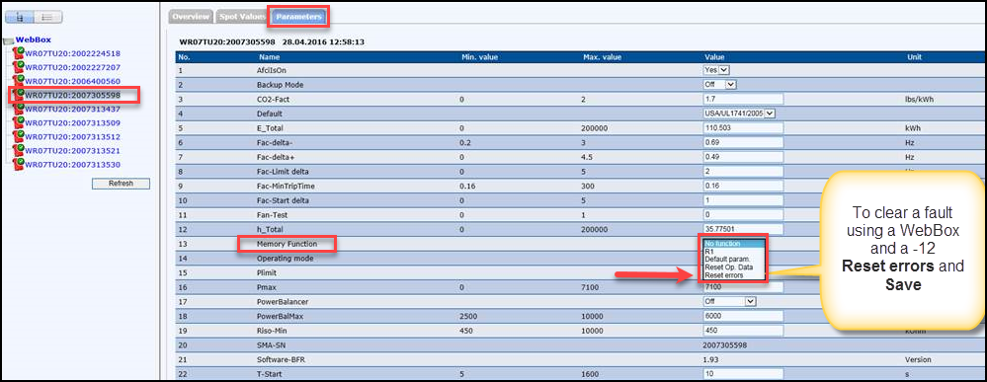The width and height of the screenshot is (987, 382).
Task: Click the Operating mode row name
Action: coord(286,258)
